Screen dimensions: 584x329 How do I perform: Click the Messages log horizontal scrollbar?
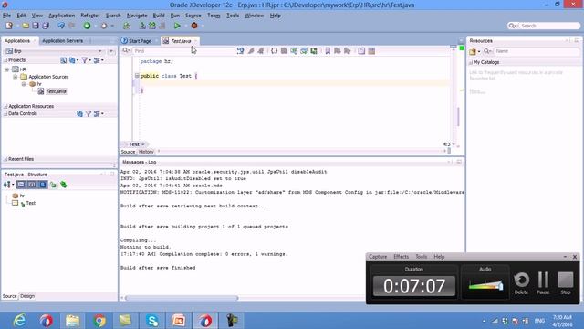pyautogui.click(x=182, y=298)
